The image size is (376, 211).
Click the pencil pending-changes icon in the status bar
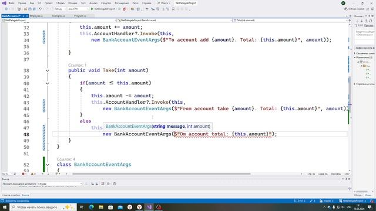pyautogui.click(x=313, y=201)
